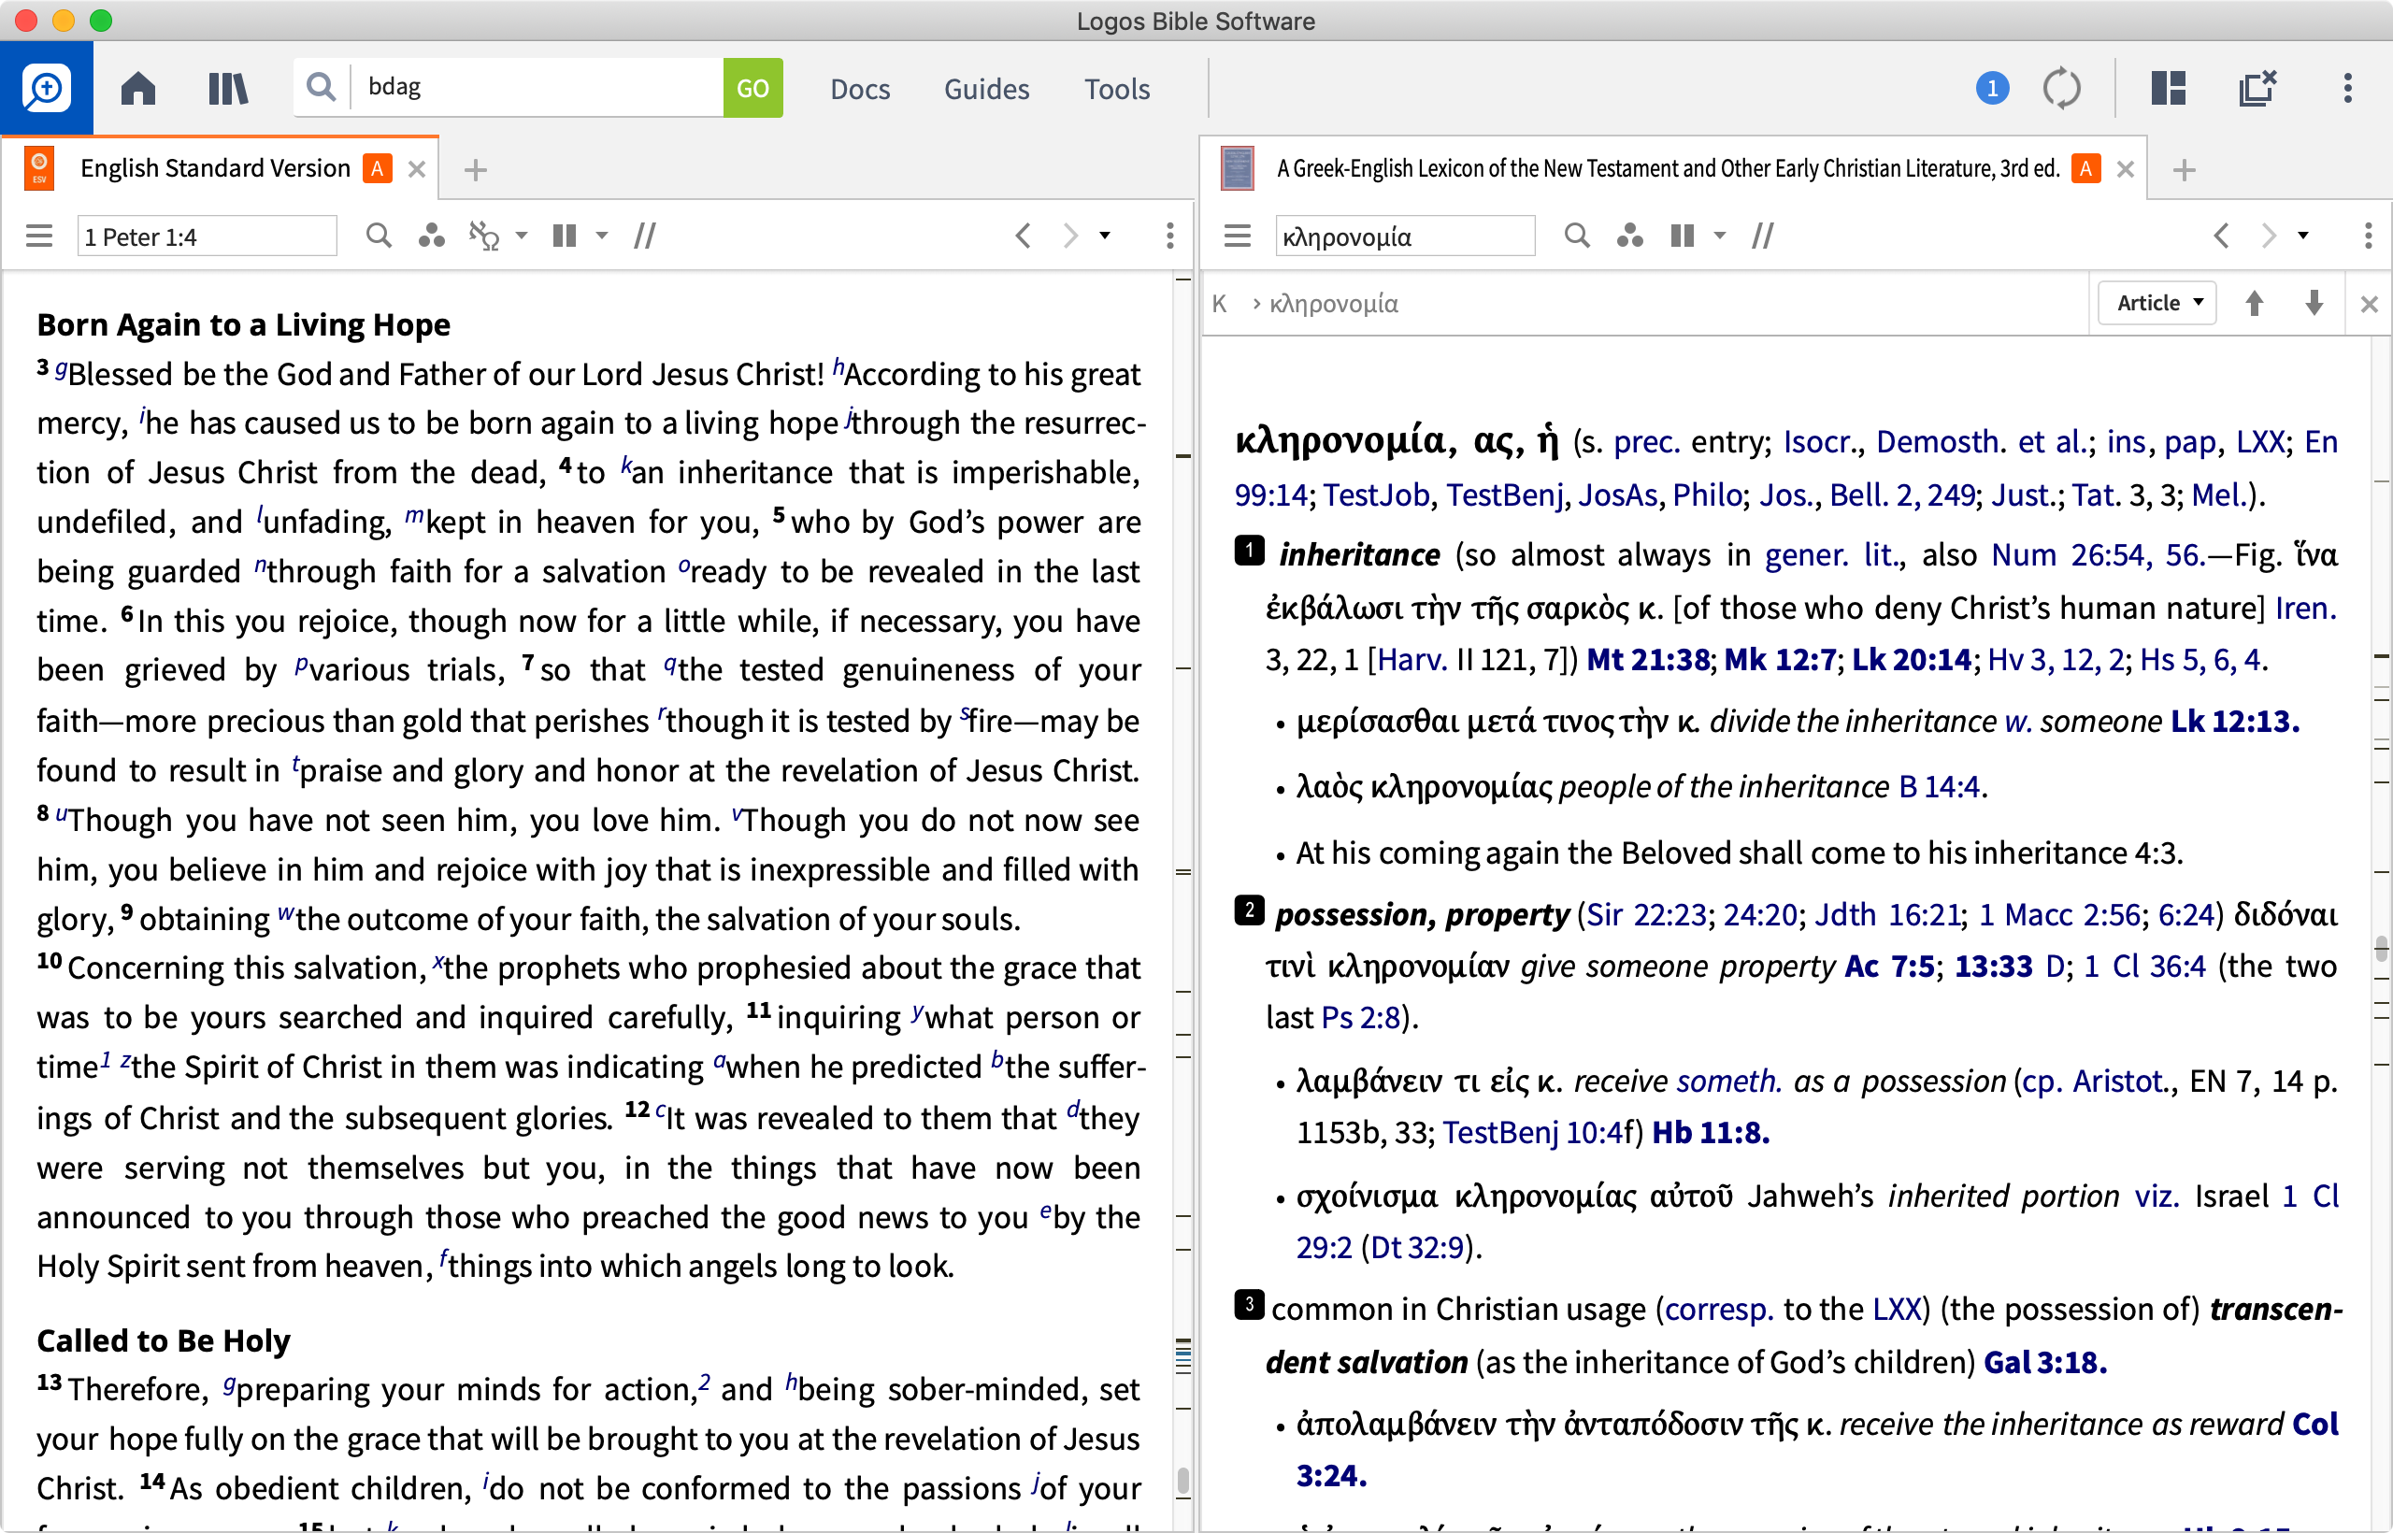Open visual filters in ESV panel
This screenshot has height=1533, width=2393.
point(431,236)
